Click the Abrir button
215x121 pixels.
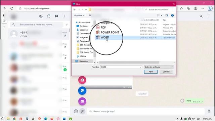[x=151, y=72]
